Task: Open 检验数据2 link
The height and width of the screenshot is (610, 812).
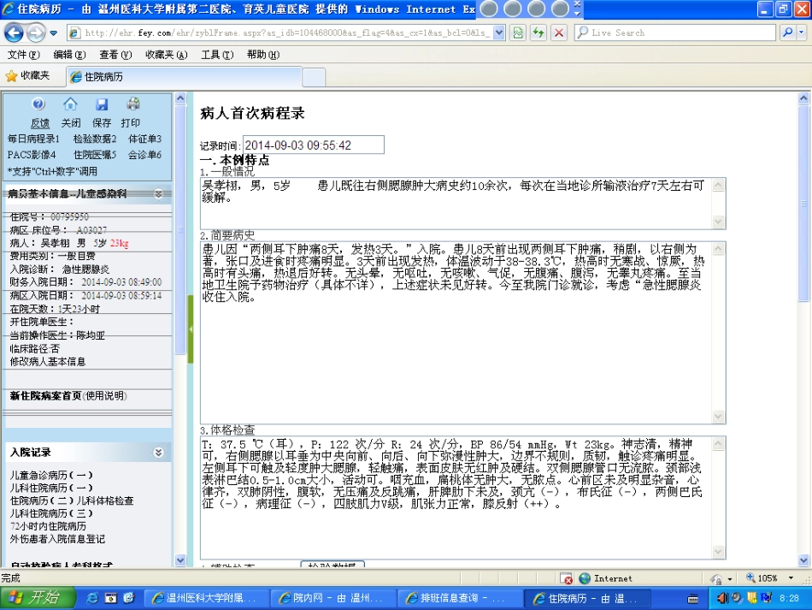Action: pos(95,139)
